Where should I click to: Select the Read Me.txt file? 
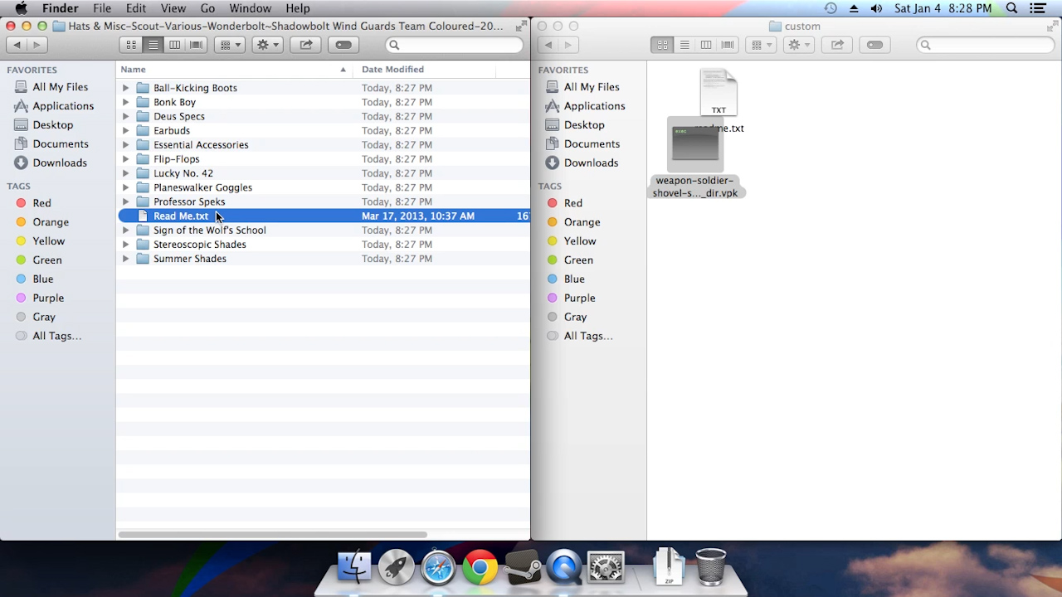pyautogui.click(x=324, y=216)
